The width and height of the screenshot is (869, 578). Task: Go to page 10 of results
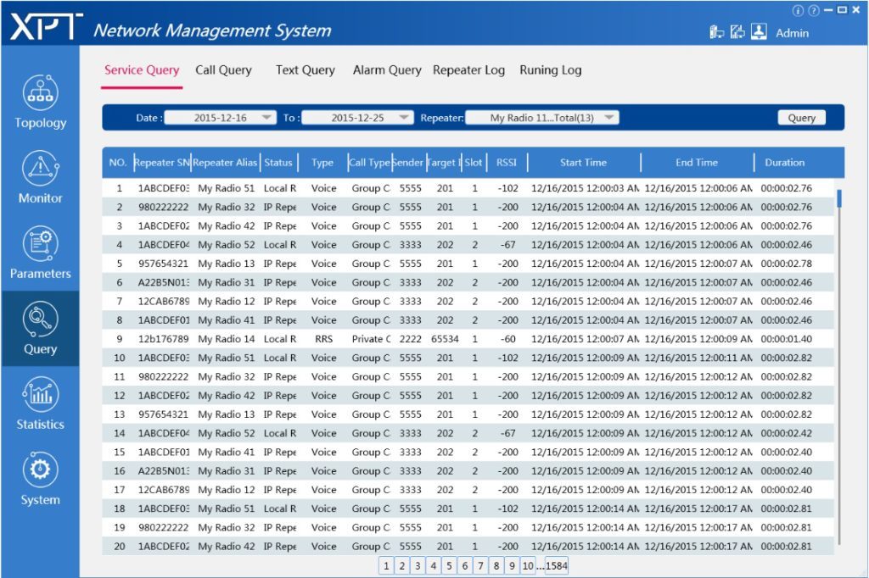pyautogui.click(x=528, y=566)
